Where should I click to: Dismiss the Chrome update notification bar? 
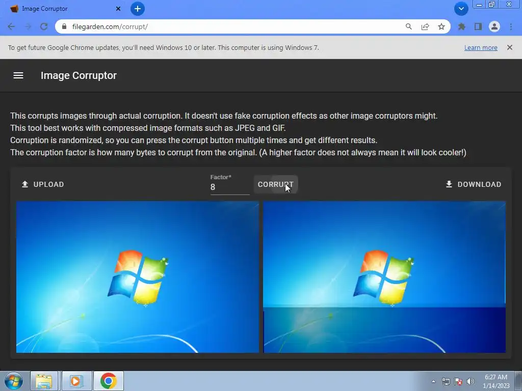(x=509, y=47)
